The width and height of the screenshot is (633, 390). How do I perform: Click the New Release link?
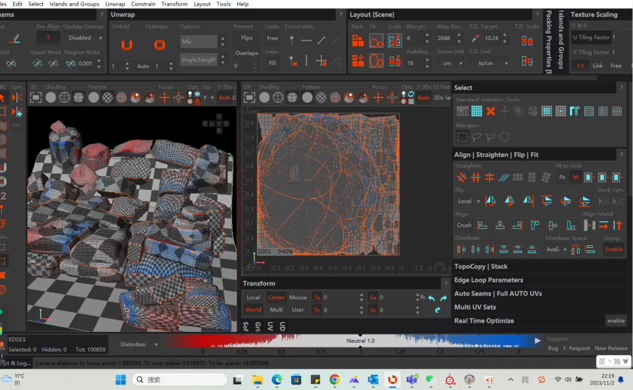pyautogui.click(x=611, y=348)
